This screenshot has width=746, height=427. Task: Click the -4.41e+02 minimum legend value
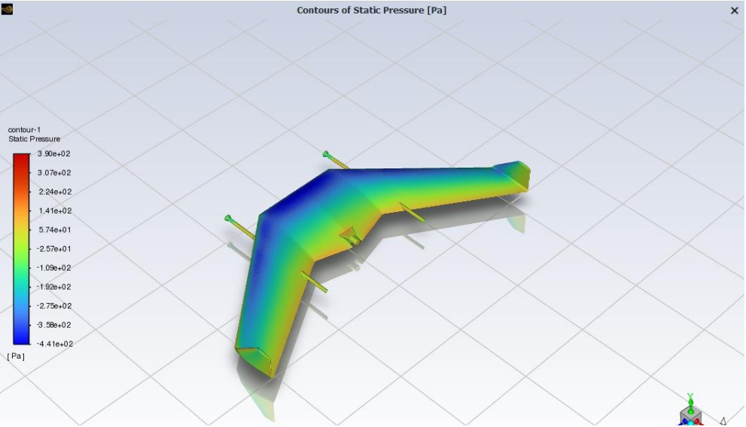coord(53,344)
